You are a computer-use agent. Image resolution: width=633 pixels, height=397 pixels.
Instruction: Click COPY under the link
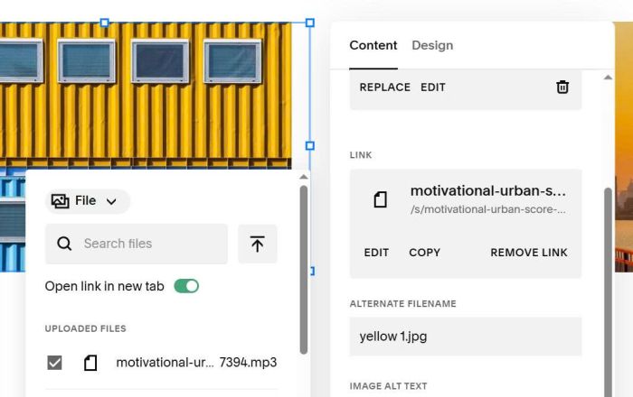[425, 253]
